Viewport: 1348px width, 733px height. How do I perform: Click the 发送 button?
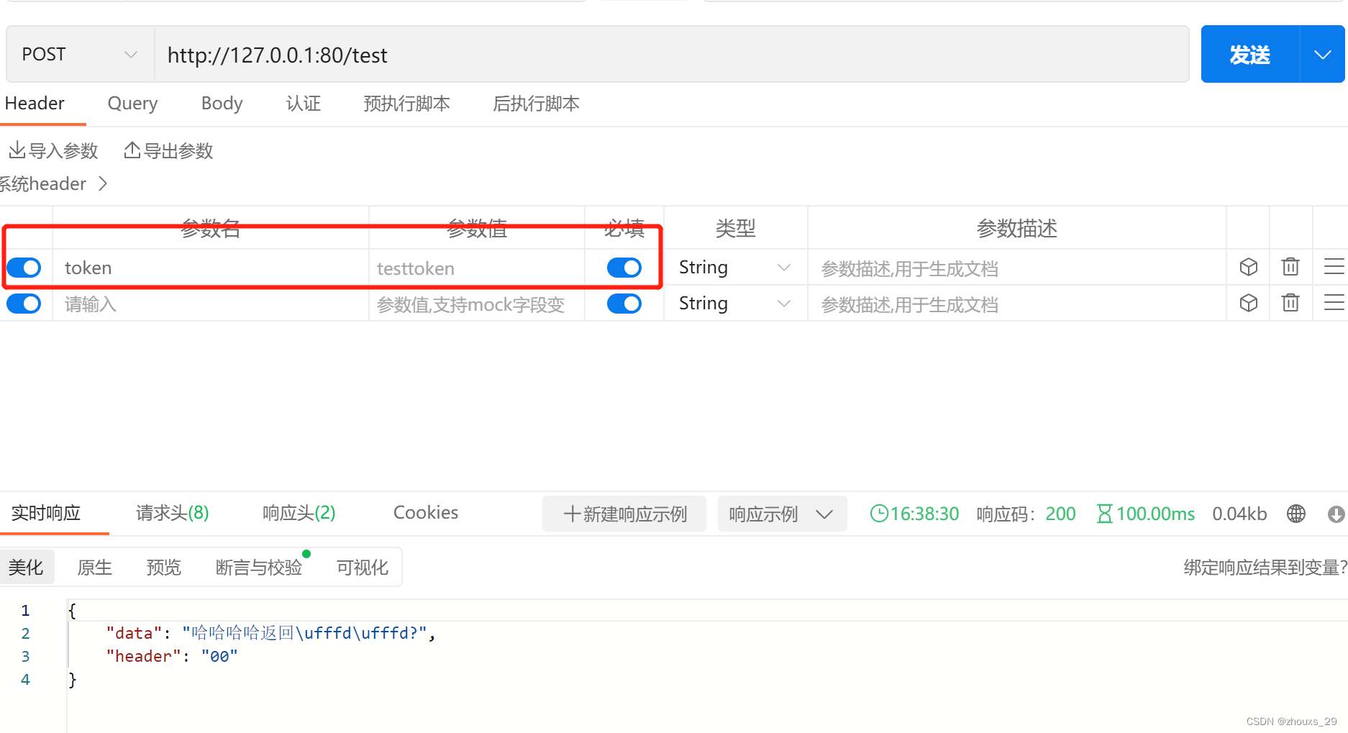click(1250, 55)
